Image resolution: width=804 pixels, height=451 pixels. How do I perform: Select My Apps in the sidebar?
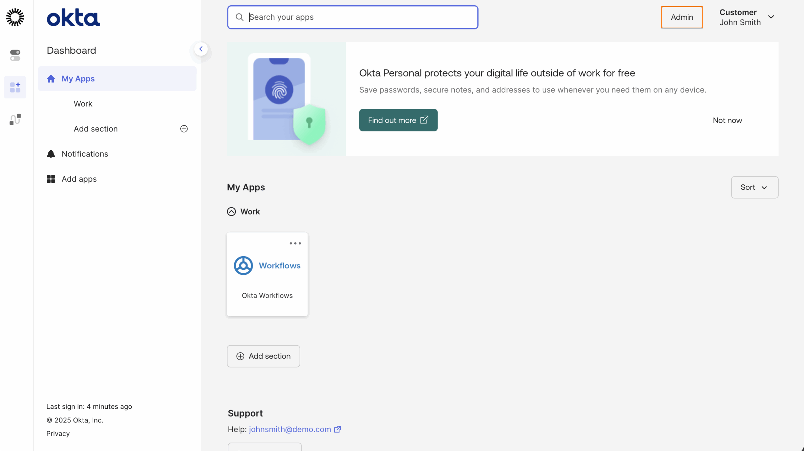coord(78,78)
